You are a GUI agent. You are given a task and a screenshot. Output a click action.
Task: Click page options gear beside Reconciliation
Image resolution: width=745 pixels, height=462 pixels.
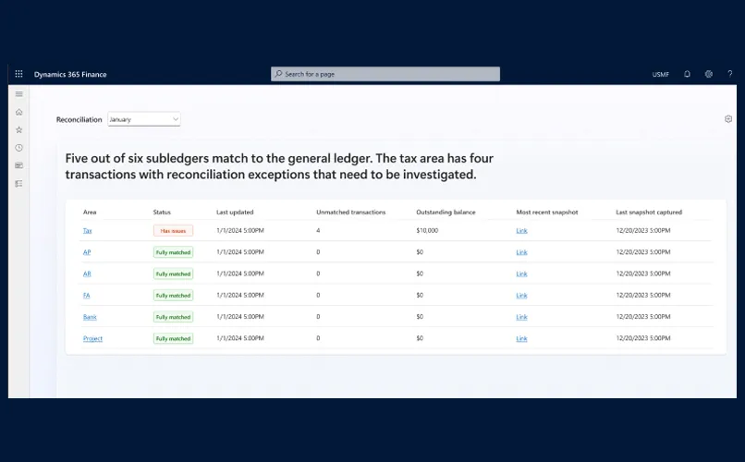pos(728,119)
